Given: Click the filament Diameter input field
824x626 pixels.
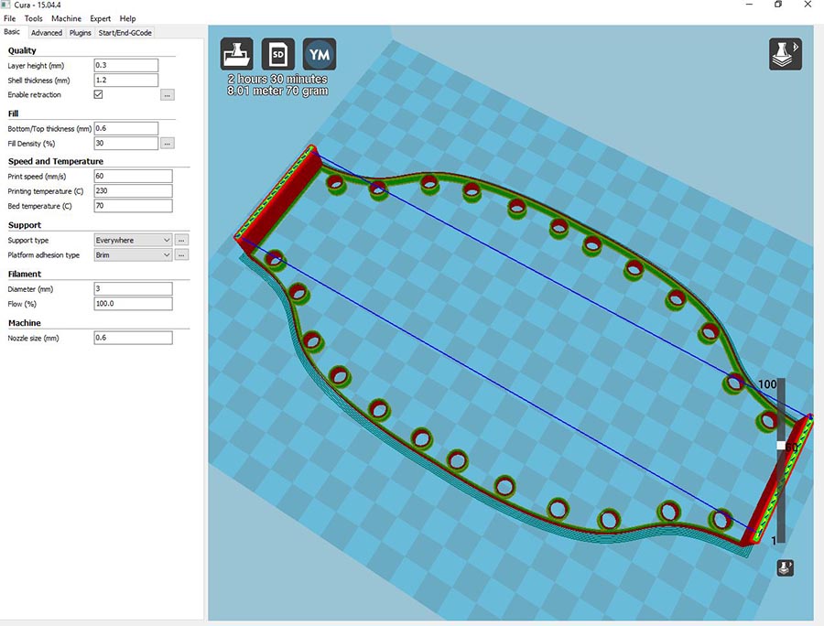Looking at the screenshot, I should (x=133, y=288).
